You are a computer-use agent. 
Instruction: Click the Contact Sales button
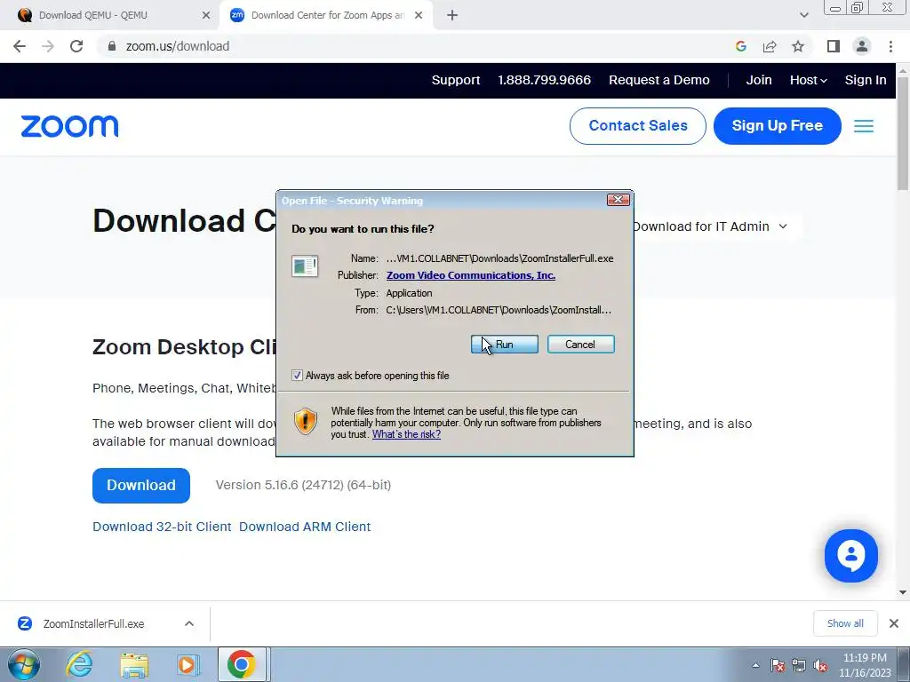638,126
